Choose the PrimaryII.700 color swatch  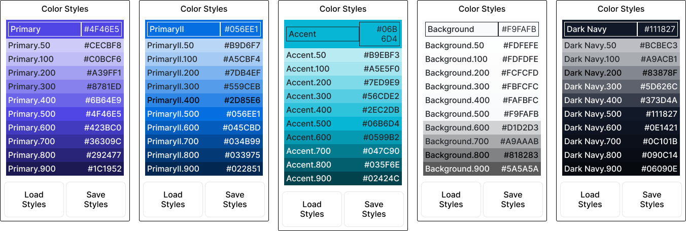pos(204,141)
